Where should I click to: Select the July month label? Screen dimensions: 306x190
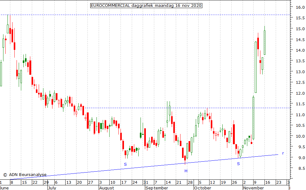coord(52,188)
